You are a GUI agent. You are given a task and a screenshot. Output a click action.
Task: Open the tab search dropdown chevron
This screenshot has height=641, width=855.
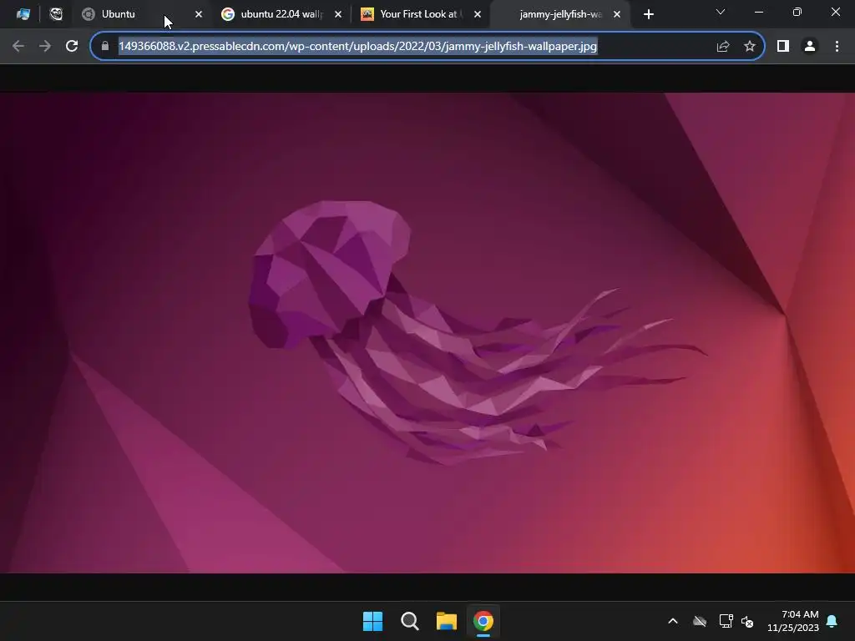721,12
